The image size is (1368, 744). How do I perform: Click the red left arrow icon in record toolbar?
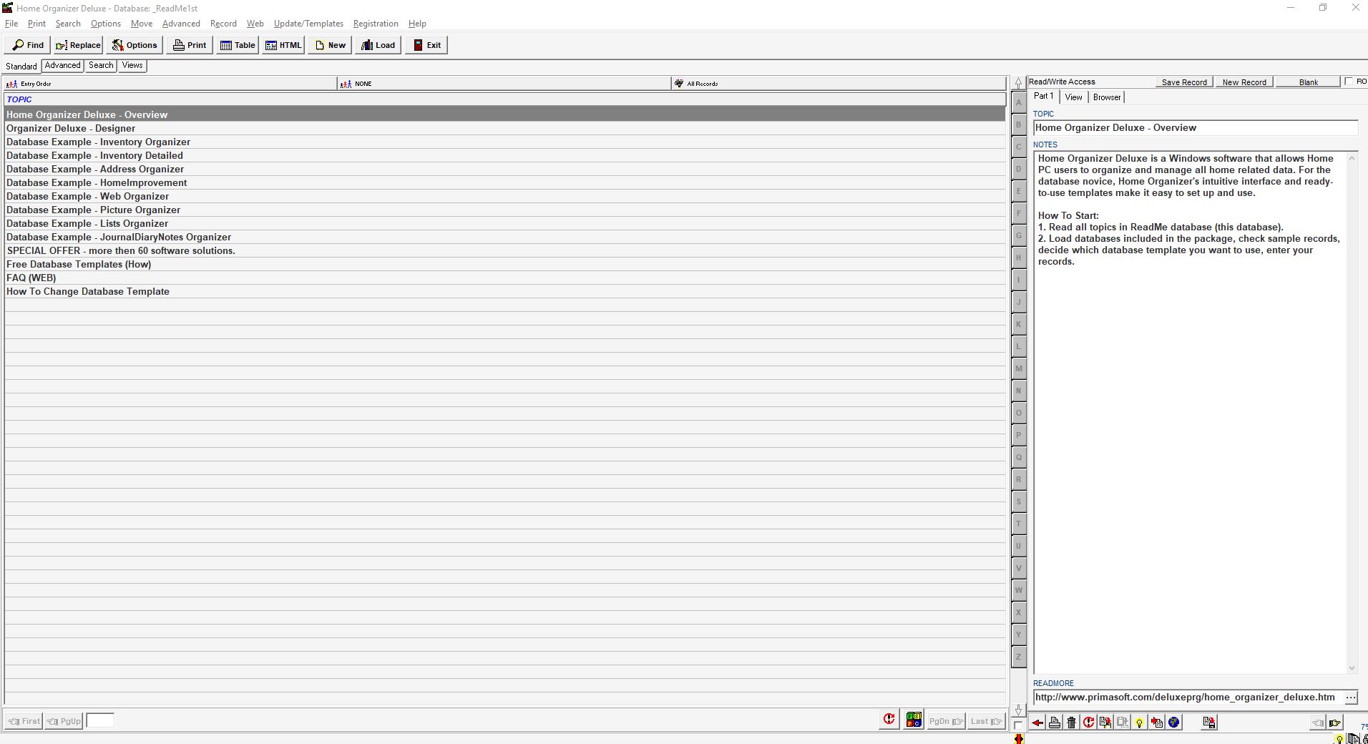[1037, 723]
